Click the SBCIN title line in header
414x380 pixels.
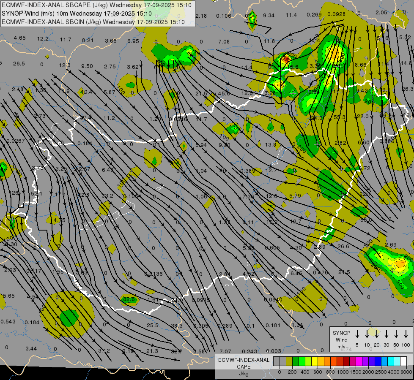(93, 22)
